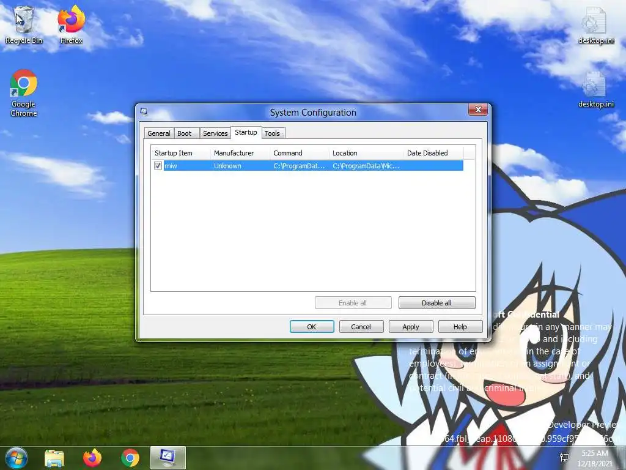This screenshot has width=626, height=470.
Task: Sort by the Command column header
Action: (x=300, y=153)
